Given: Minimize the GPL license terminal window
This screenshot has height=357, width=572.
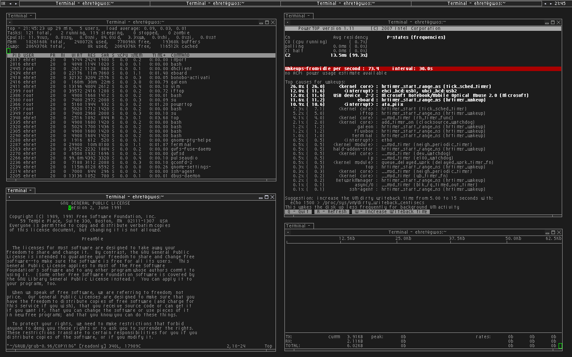Looking at the screenshot, I should [261, 197].
